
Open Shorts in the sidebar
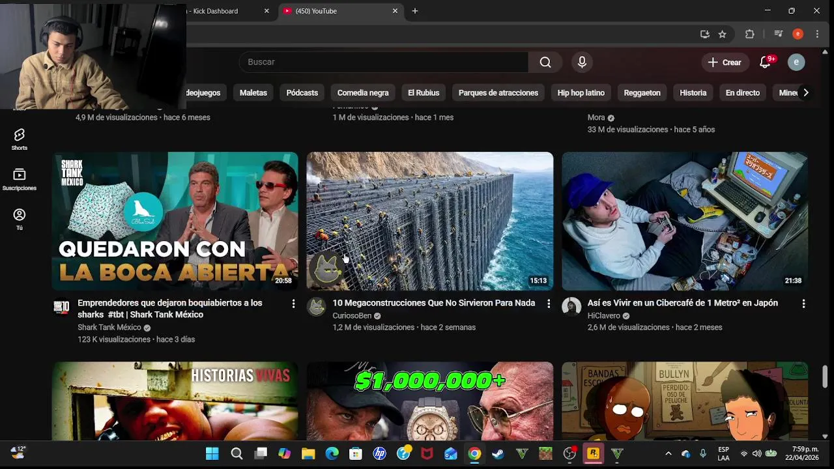pyautogui.click(x=20, y=139)
